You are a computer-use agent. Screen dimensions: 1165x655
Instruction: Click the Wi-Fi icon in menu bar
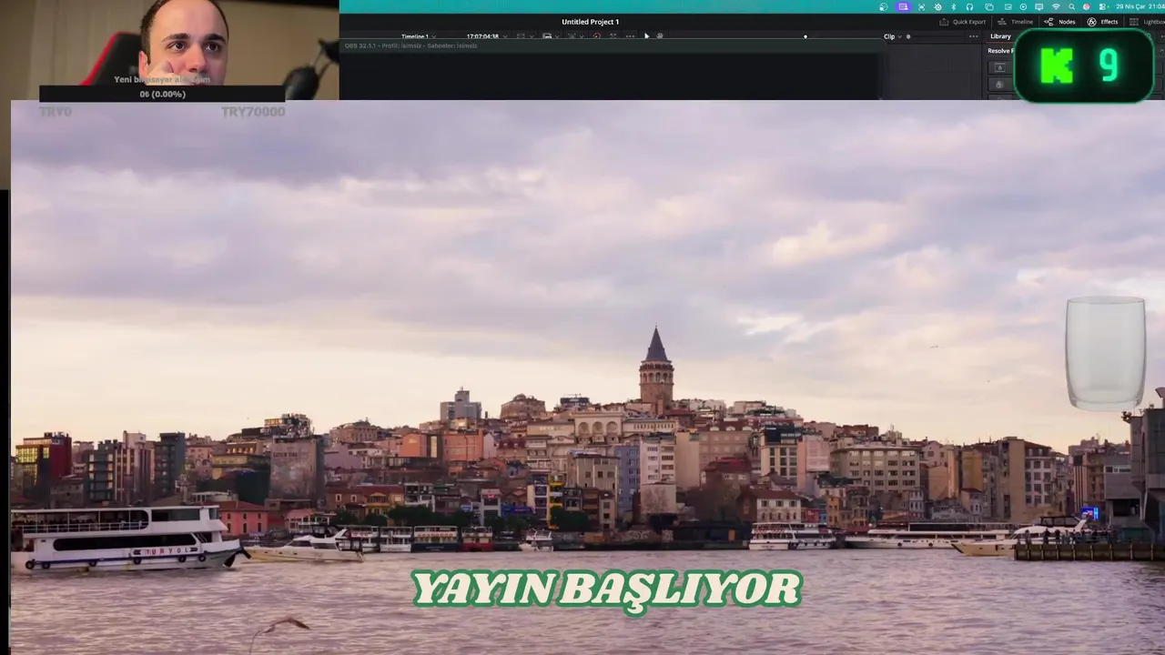tap(1056, 6)
